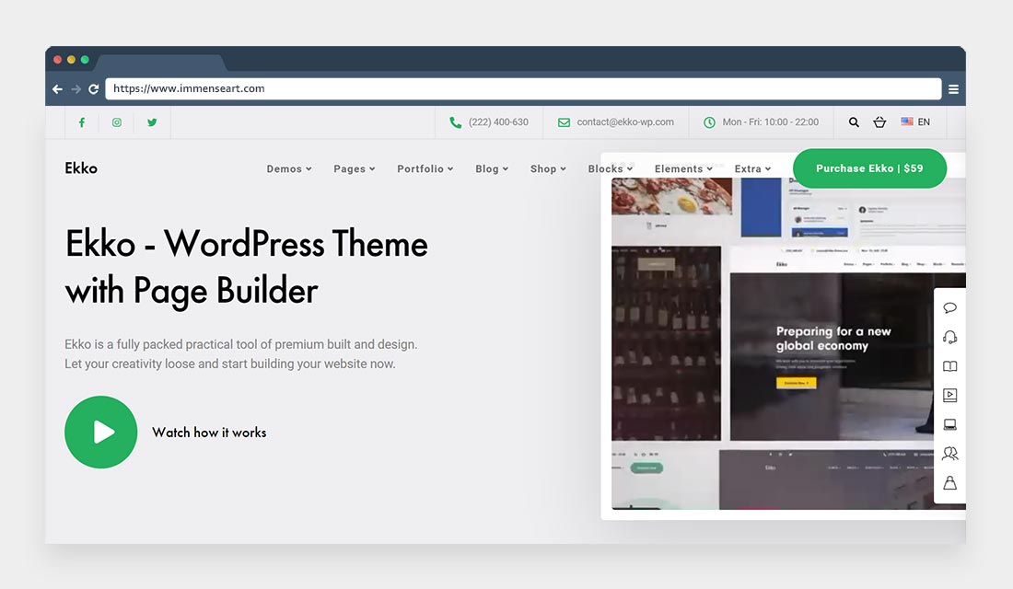The image size is (1013, 589).
Task: Expand the Blocks dropdown menu
Action: (x=610, y=168)
